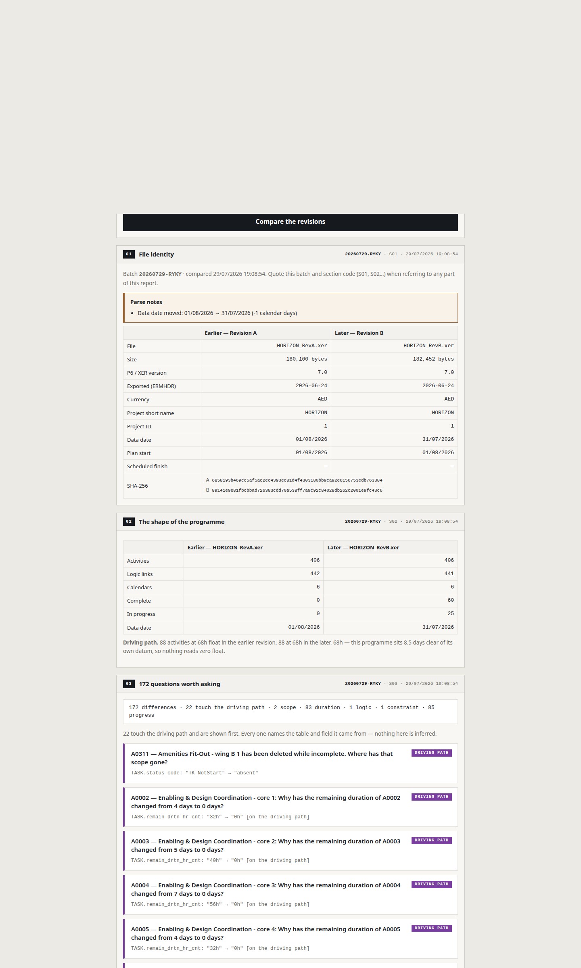Click the "Earlier — HORIZON_RevA.xer" column header
The image size is (581, 968).
pos(225,548)
